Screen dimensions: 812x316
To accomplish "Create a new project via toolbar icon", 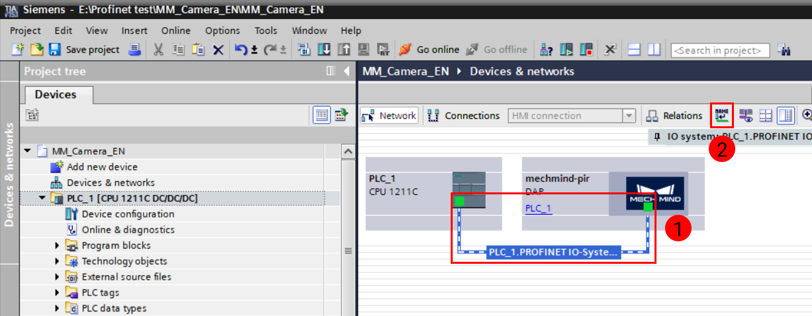I will coord(19,50).
